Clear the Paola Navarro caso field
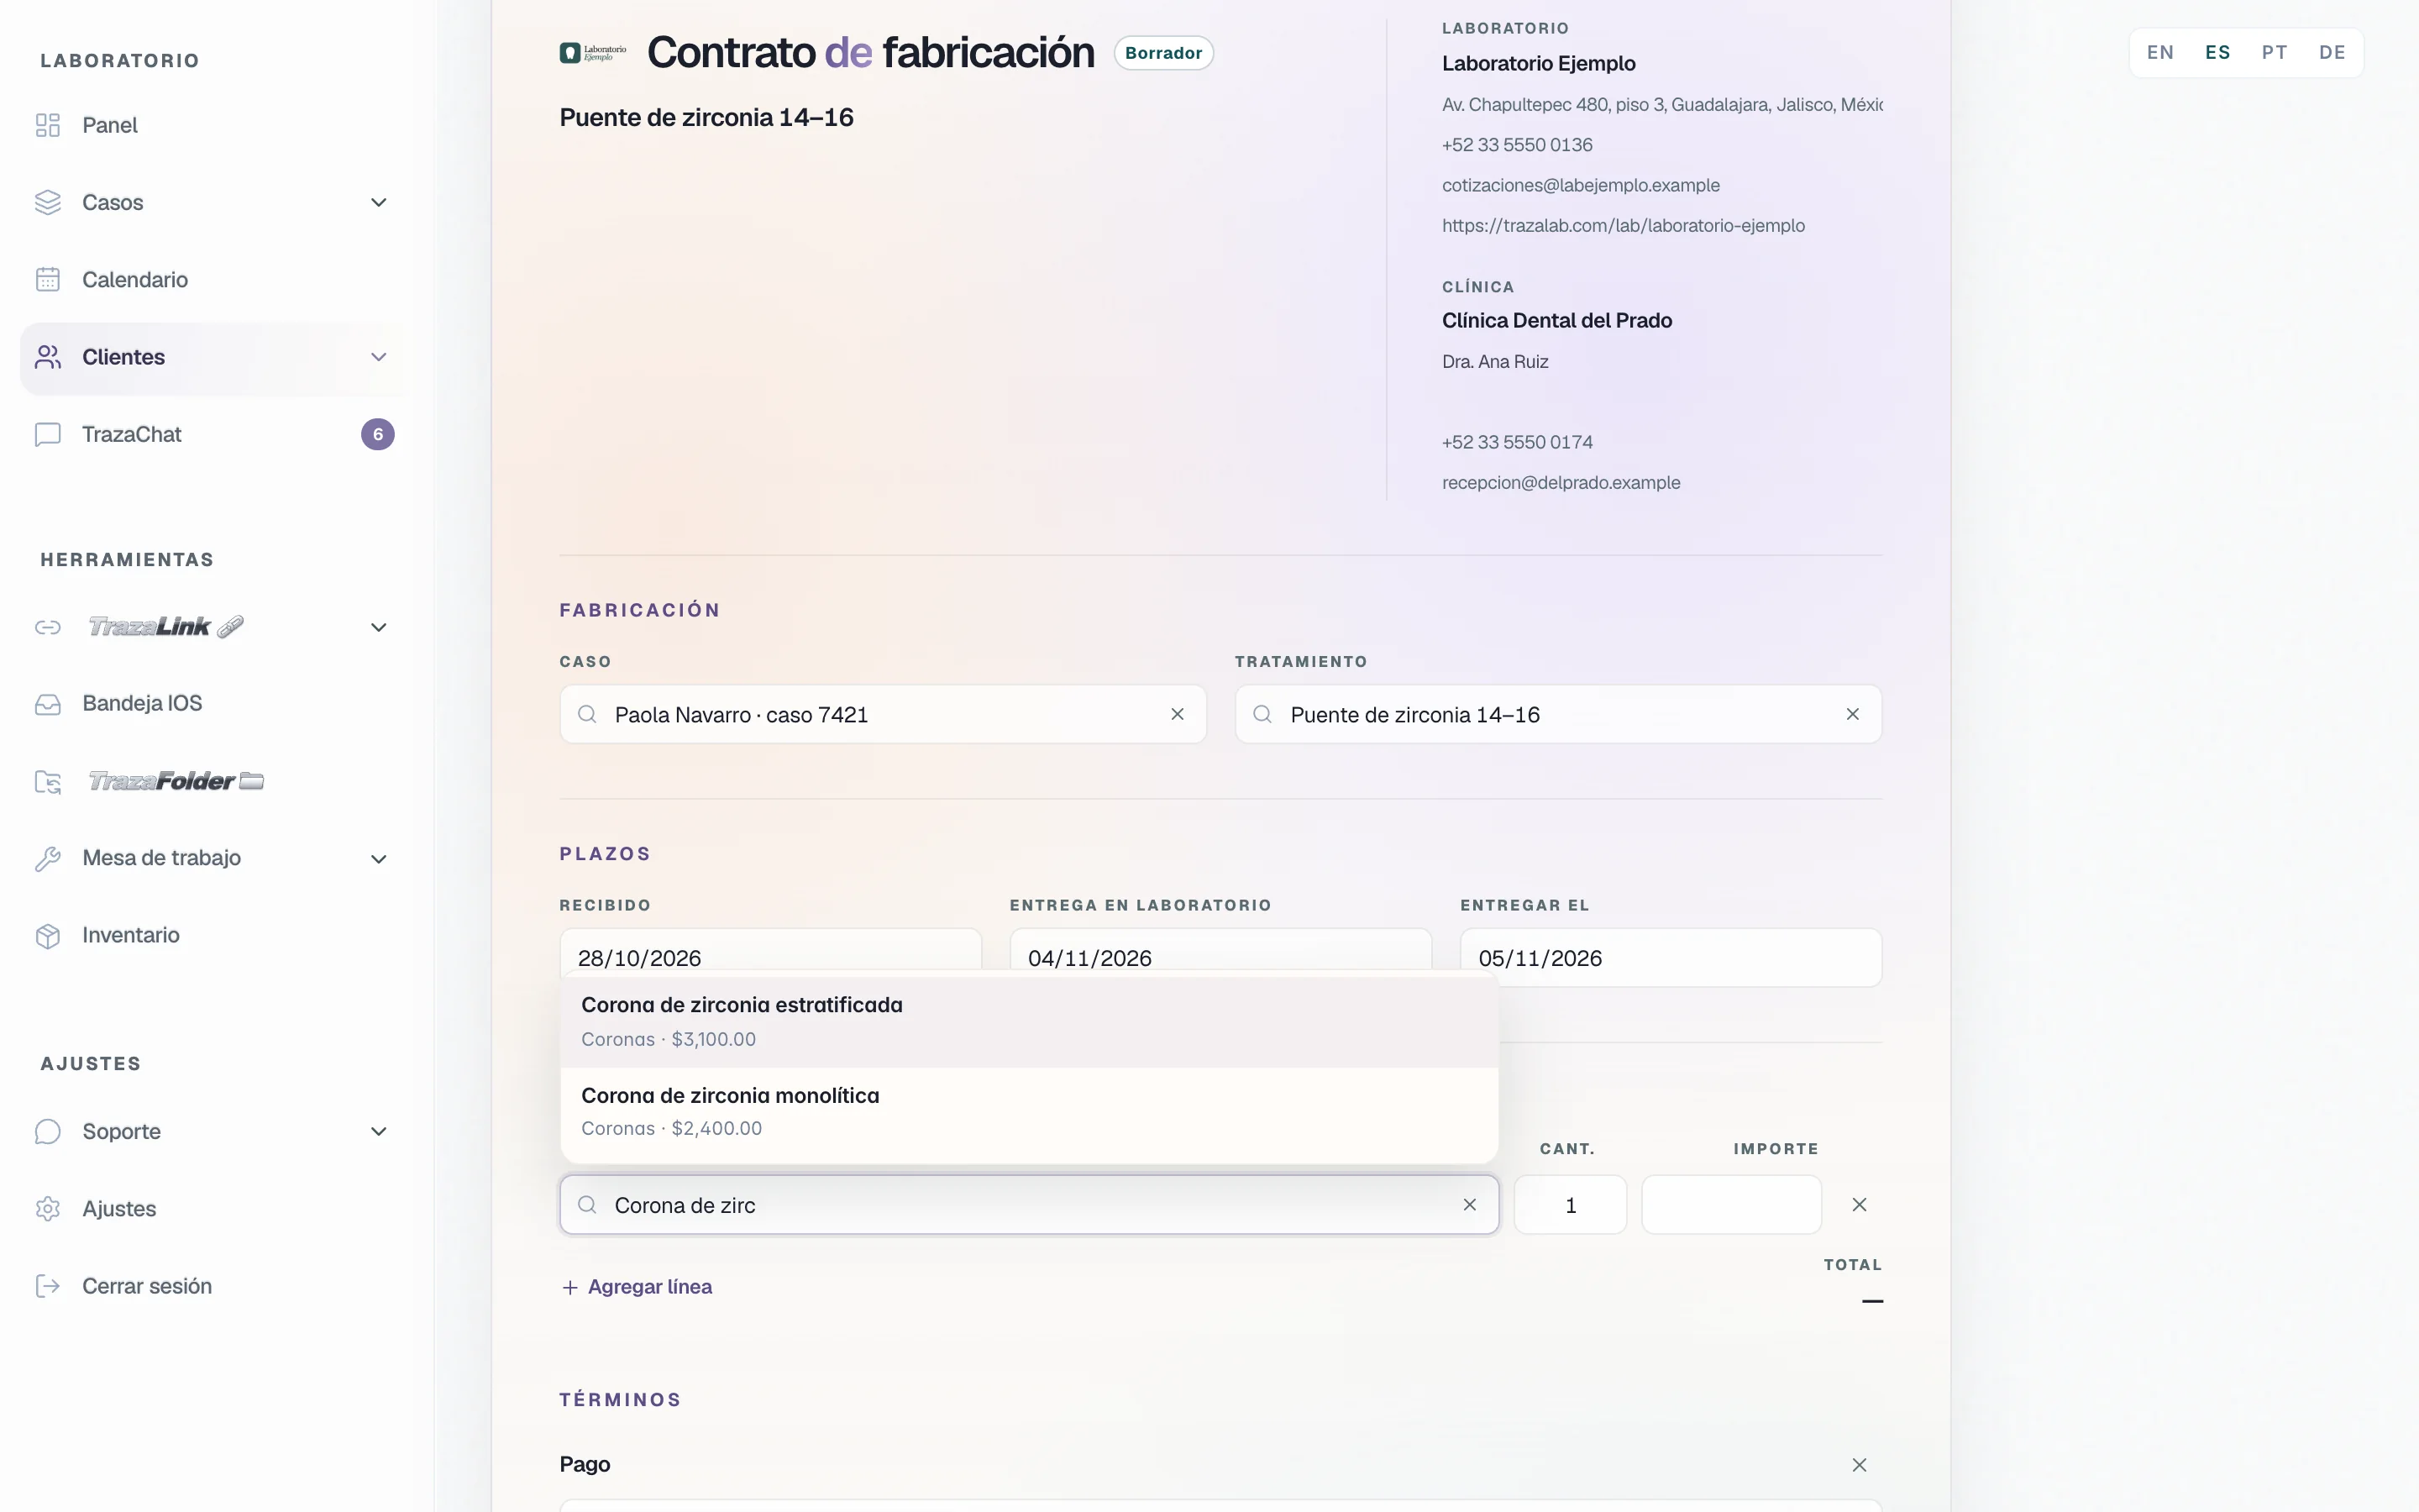Image resolution: width=2419 pixels, height=1512 pixels. [x=1178, y=714]
